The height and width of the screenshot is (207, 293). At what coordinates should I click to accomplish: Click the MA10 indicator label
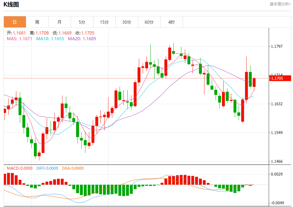pos(50,39)
